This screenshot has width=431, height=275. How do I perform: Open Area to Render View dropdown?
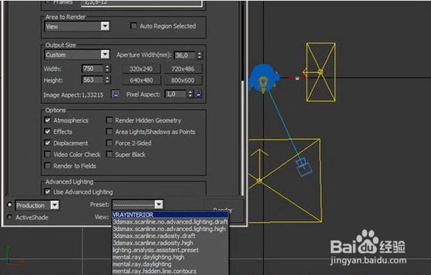77,26
